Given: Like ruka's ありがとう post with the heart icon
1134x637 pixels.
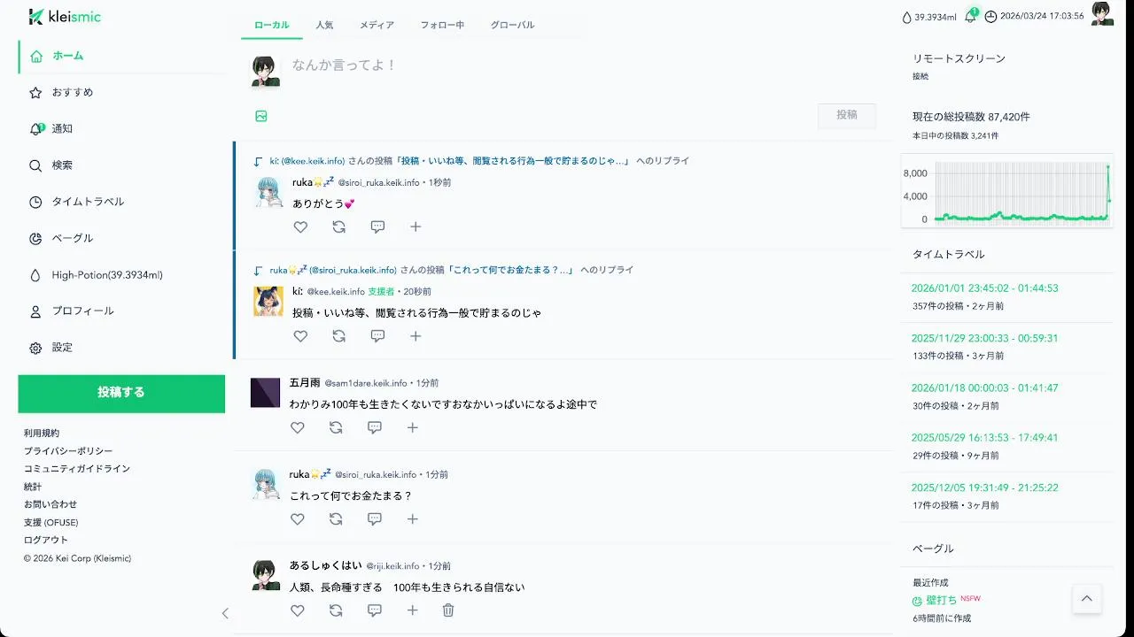Looking at the screenshot, I should 300,227.
